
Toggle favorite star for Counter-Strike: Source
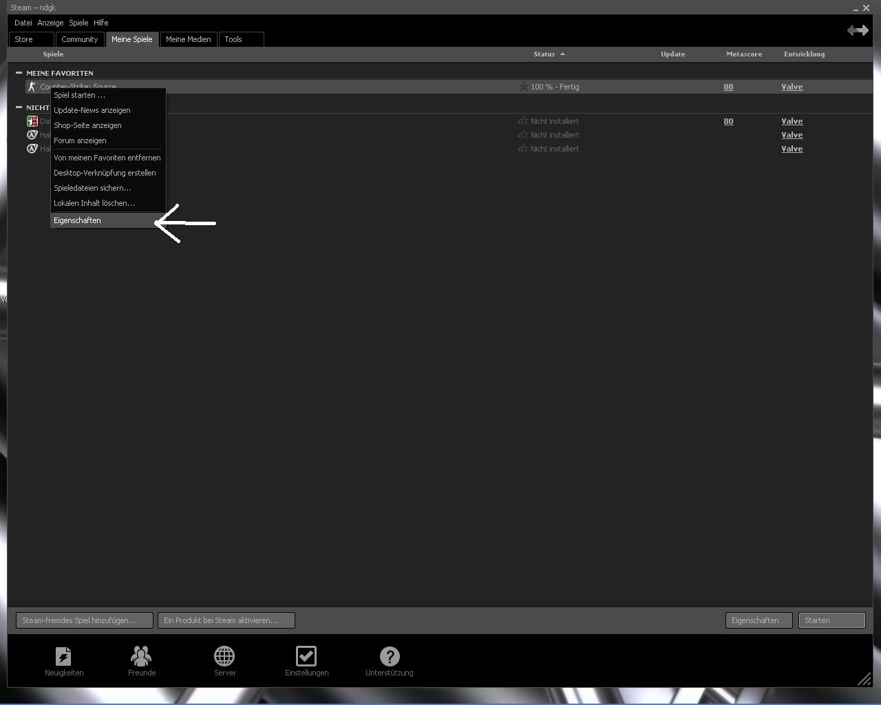coord(523,87)
